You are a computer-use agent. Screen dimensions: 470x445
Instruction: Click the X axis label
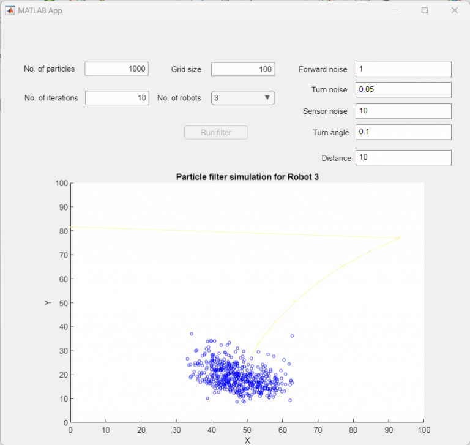point(247,440)
